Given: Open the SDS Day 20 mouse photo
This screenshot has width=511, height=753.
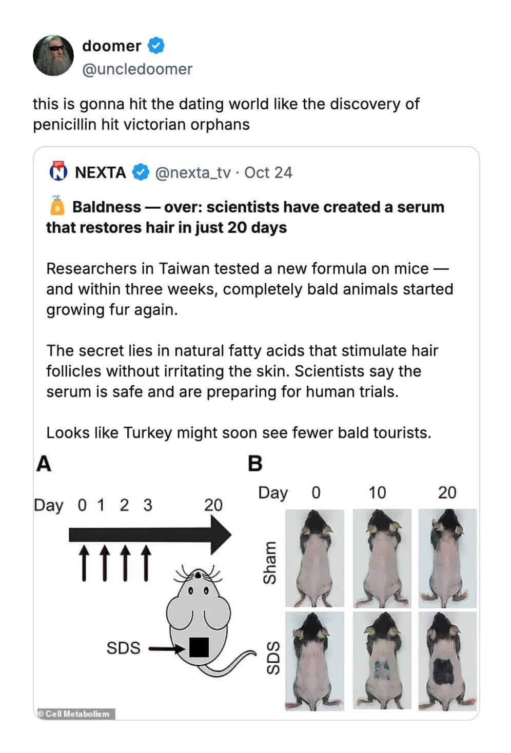Looking at the screenshot, I should tap(447, 661).
